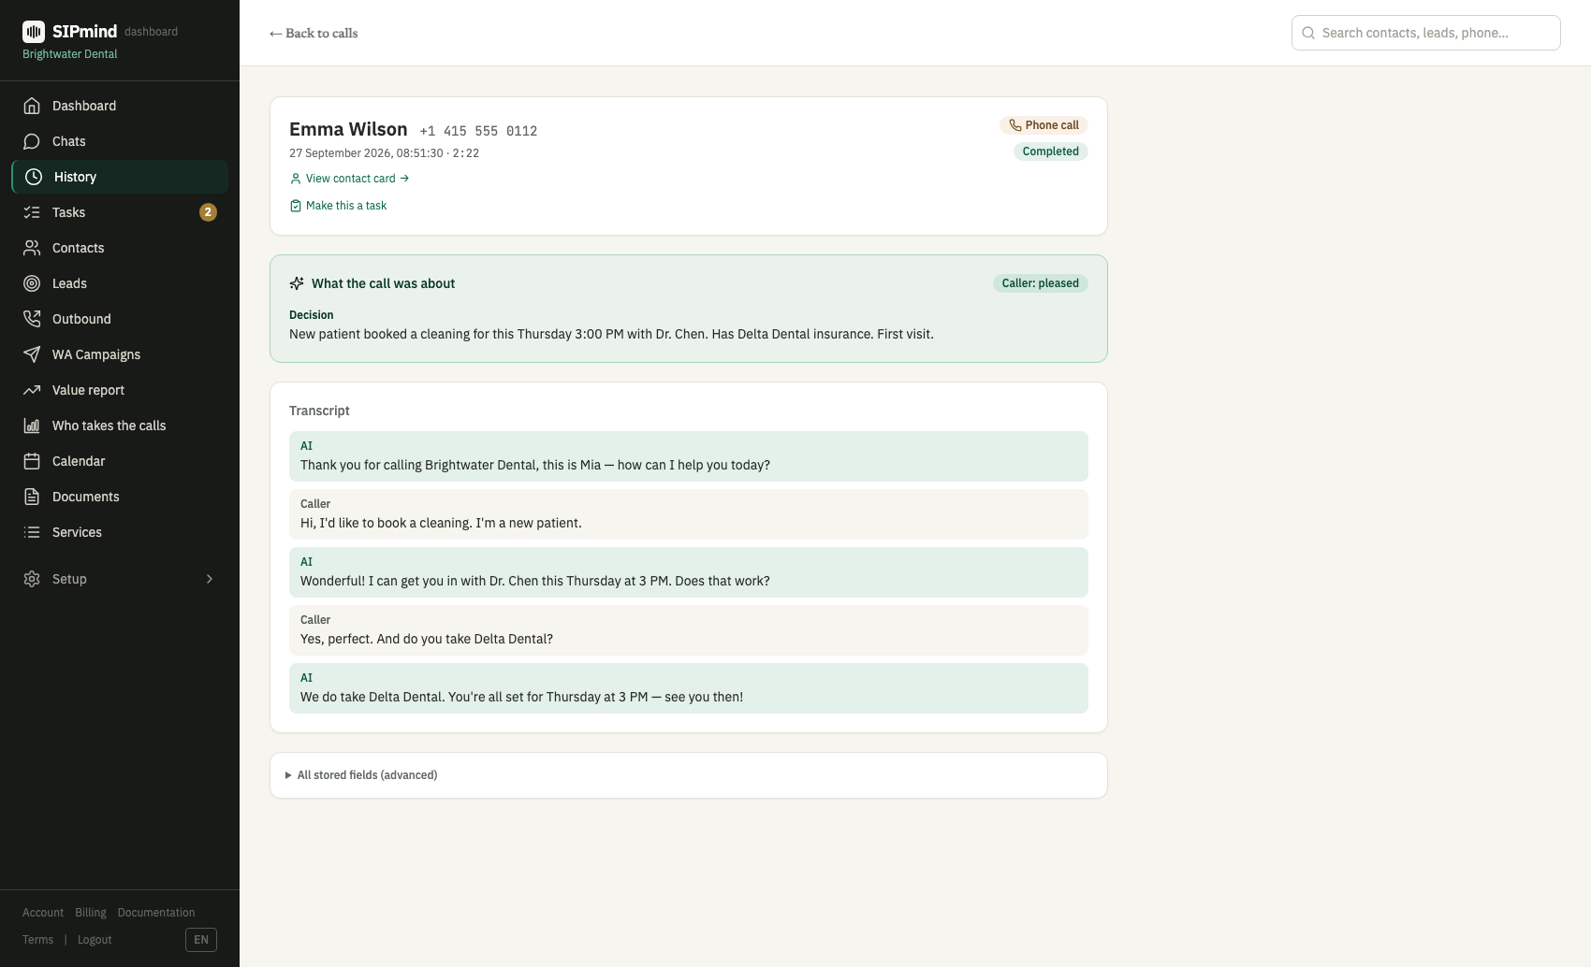
Task: Click the Services list icon
Action: [32, 532]
